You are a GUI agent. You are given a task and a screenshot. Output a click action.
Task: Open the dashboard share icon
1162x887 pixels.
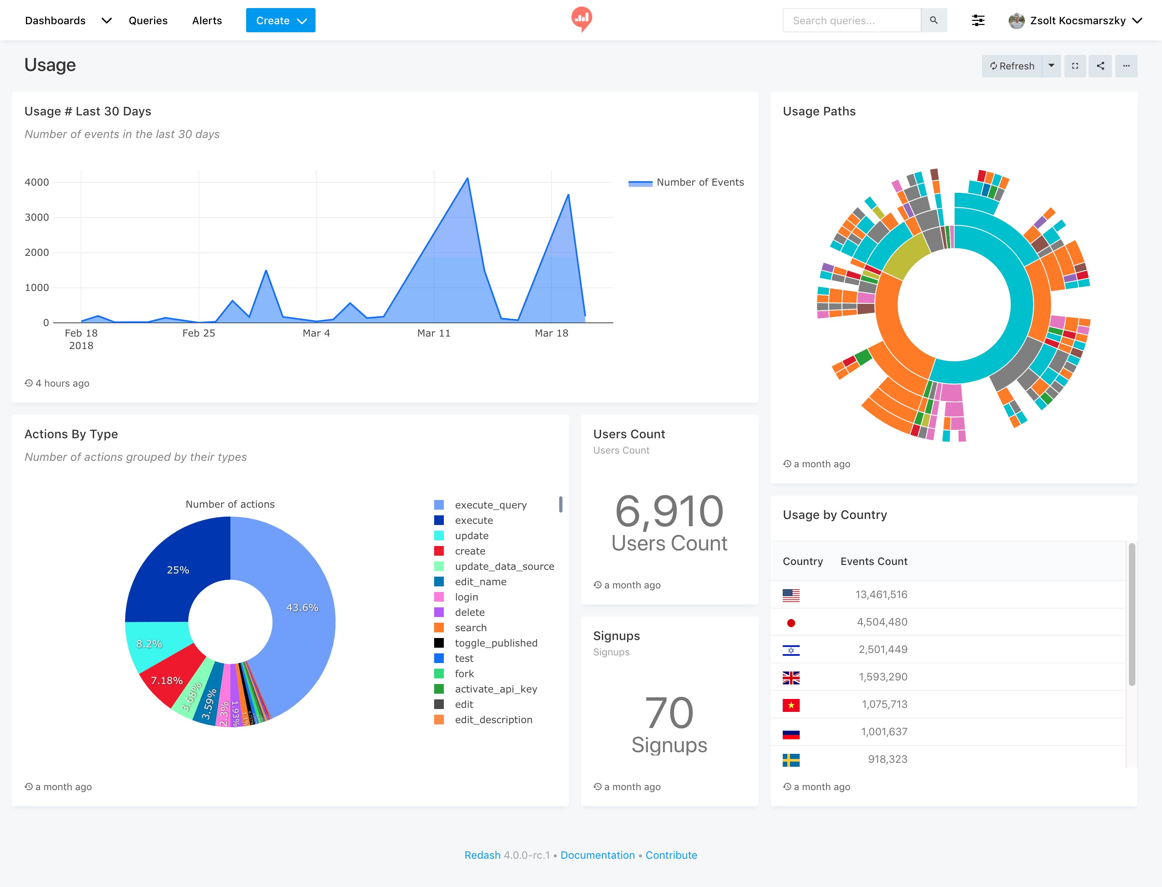click(1101, 65)
